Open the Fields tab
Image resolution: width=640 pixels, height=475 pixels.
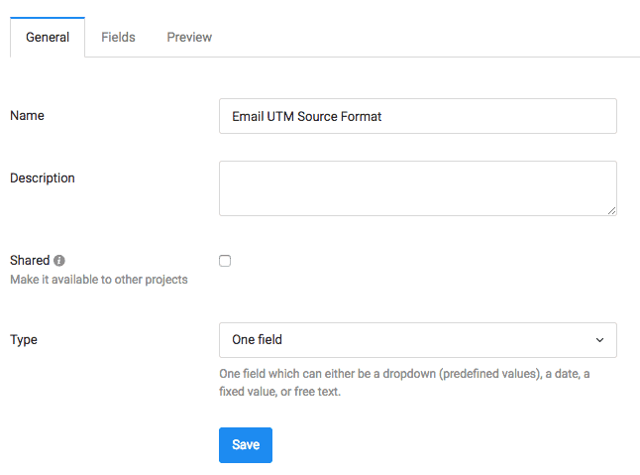point(118,37)
